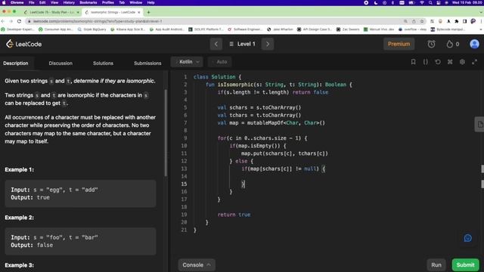
Task: Switch to LeetCode 75 Study Plan tab
Action: [51, 12]
